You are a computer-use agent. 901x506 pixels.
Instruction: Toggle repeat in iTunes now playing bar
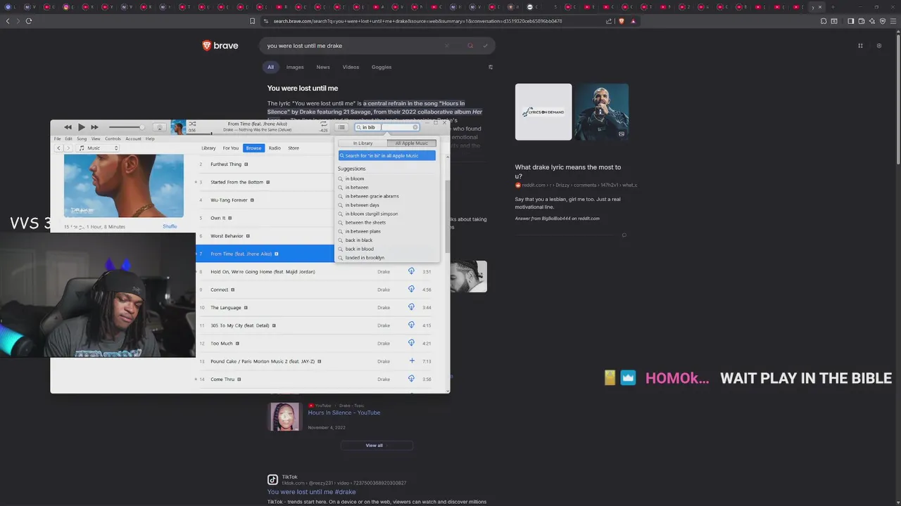[x=324, y=124]
